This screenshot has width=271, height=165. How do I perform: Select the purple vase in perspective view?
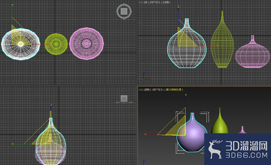click(192, 136)
